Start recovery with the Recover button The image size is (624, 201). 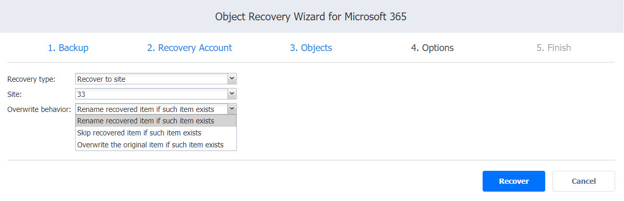tap(514, 181)
